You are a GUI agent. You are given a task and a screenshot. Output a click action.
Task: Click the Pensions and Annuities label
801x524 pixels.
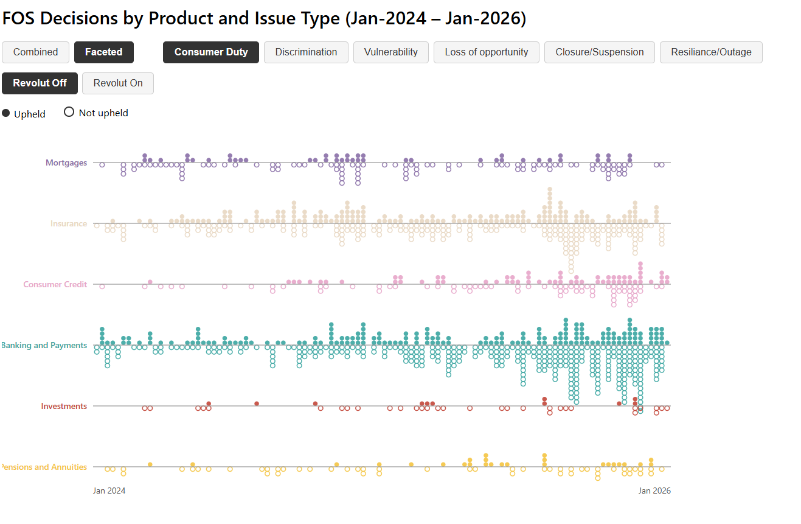point(44,467)
